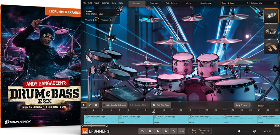Open the Drum & Bass library dropdown
280x135 pixels.
click(234, 3)
